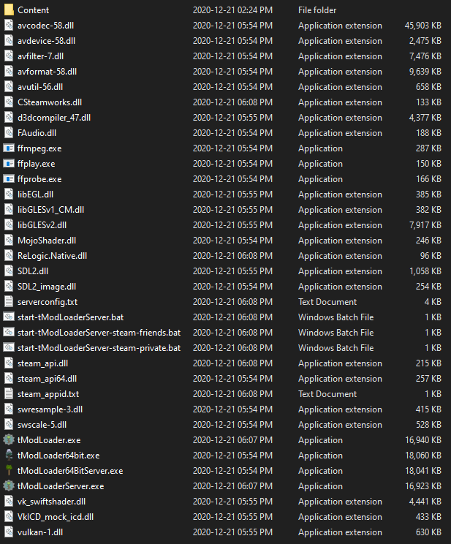Select swresample-3.dll file name
Image resolution: width=451 pixels, height=544 pixels.
pyautogui.click(x=50, y=409)
